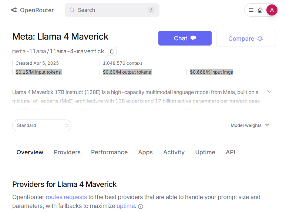Start a Chat with Llama 4 Maverick
286x212 pixels.
point(185,38)
